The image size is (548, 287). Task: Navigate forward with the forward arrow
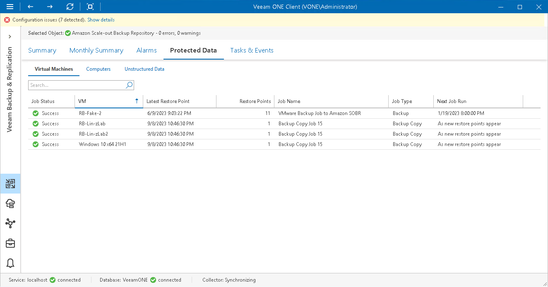[x=49, y=7]
